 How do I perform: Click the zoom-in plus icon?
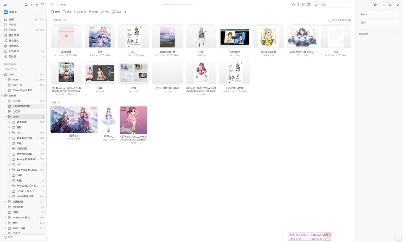(192, 5)
